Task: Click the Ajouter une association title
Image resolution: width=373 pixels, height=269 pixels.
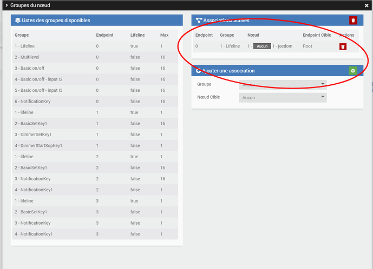Action: (228, 71)
